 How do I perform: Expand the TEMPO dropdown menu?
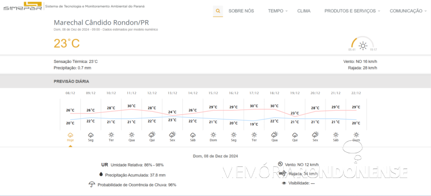(x=278, y=11)
